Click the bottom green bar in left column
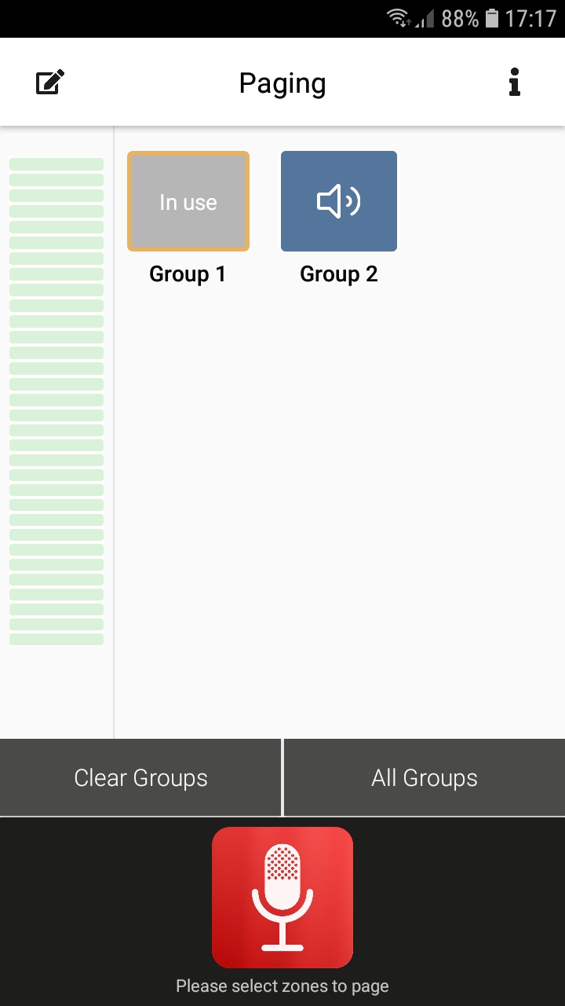This screenshot has width=565, height=1006. [x=56, y=639]
